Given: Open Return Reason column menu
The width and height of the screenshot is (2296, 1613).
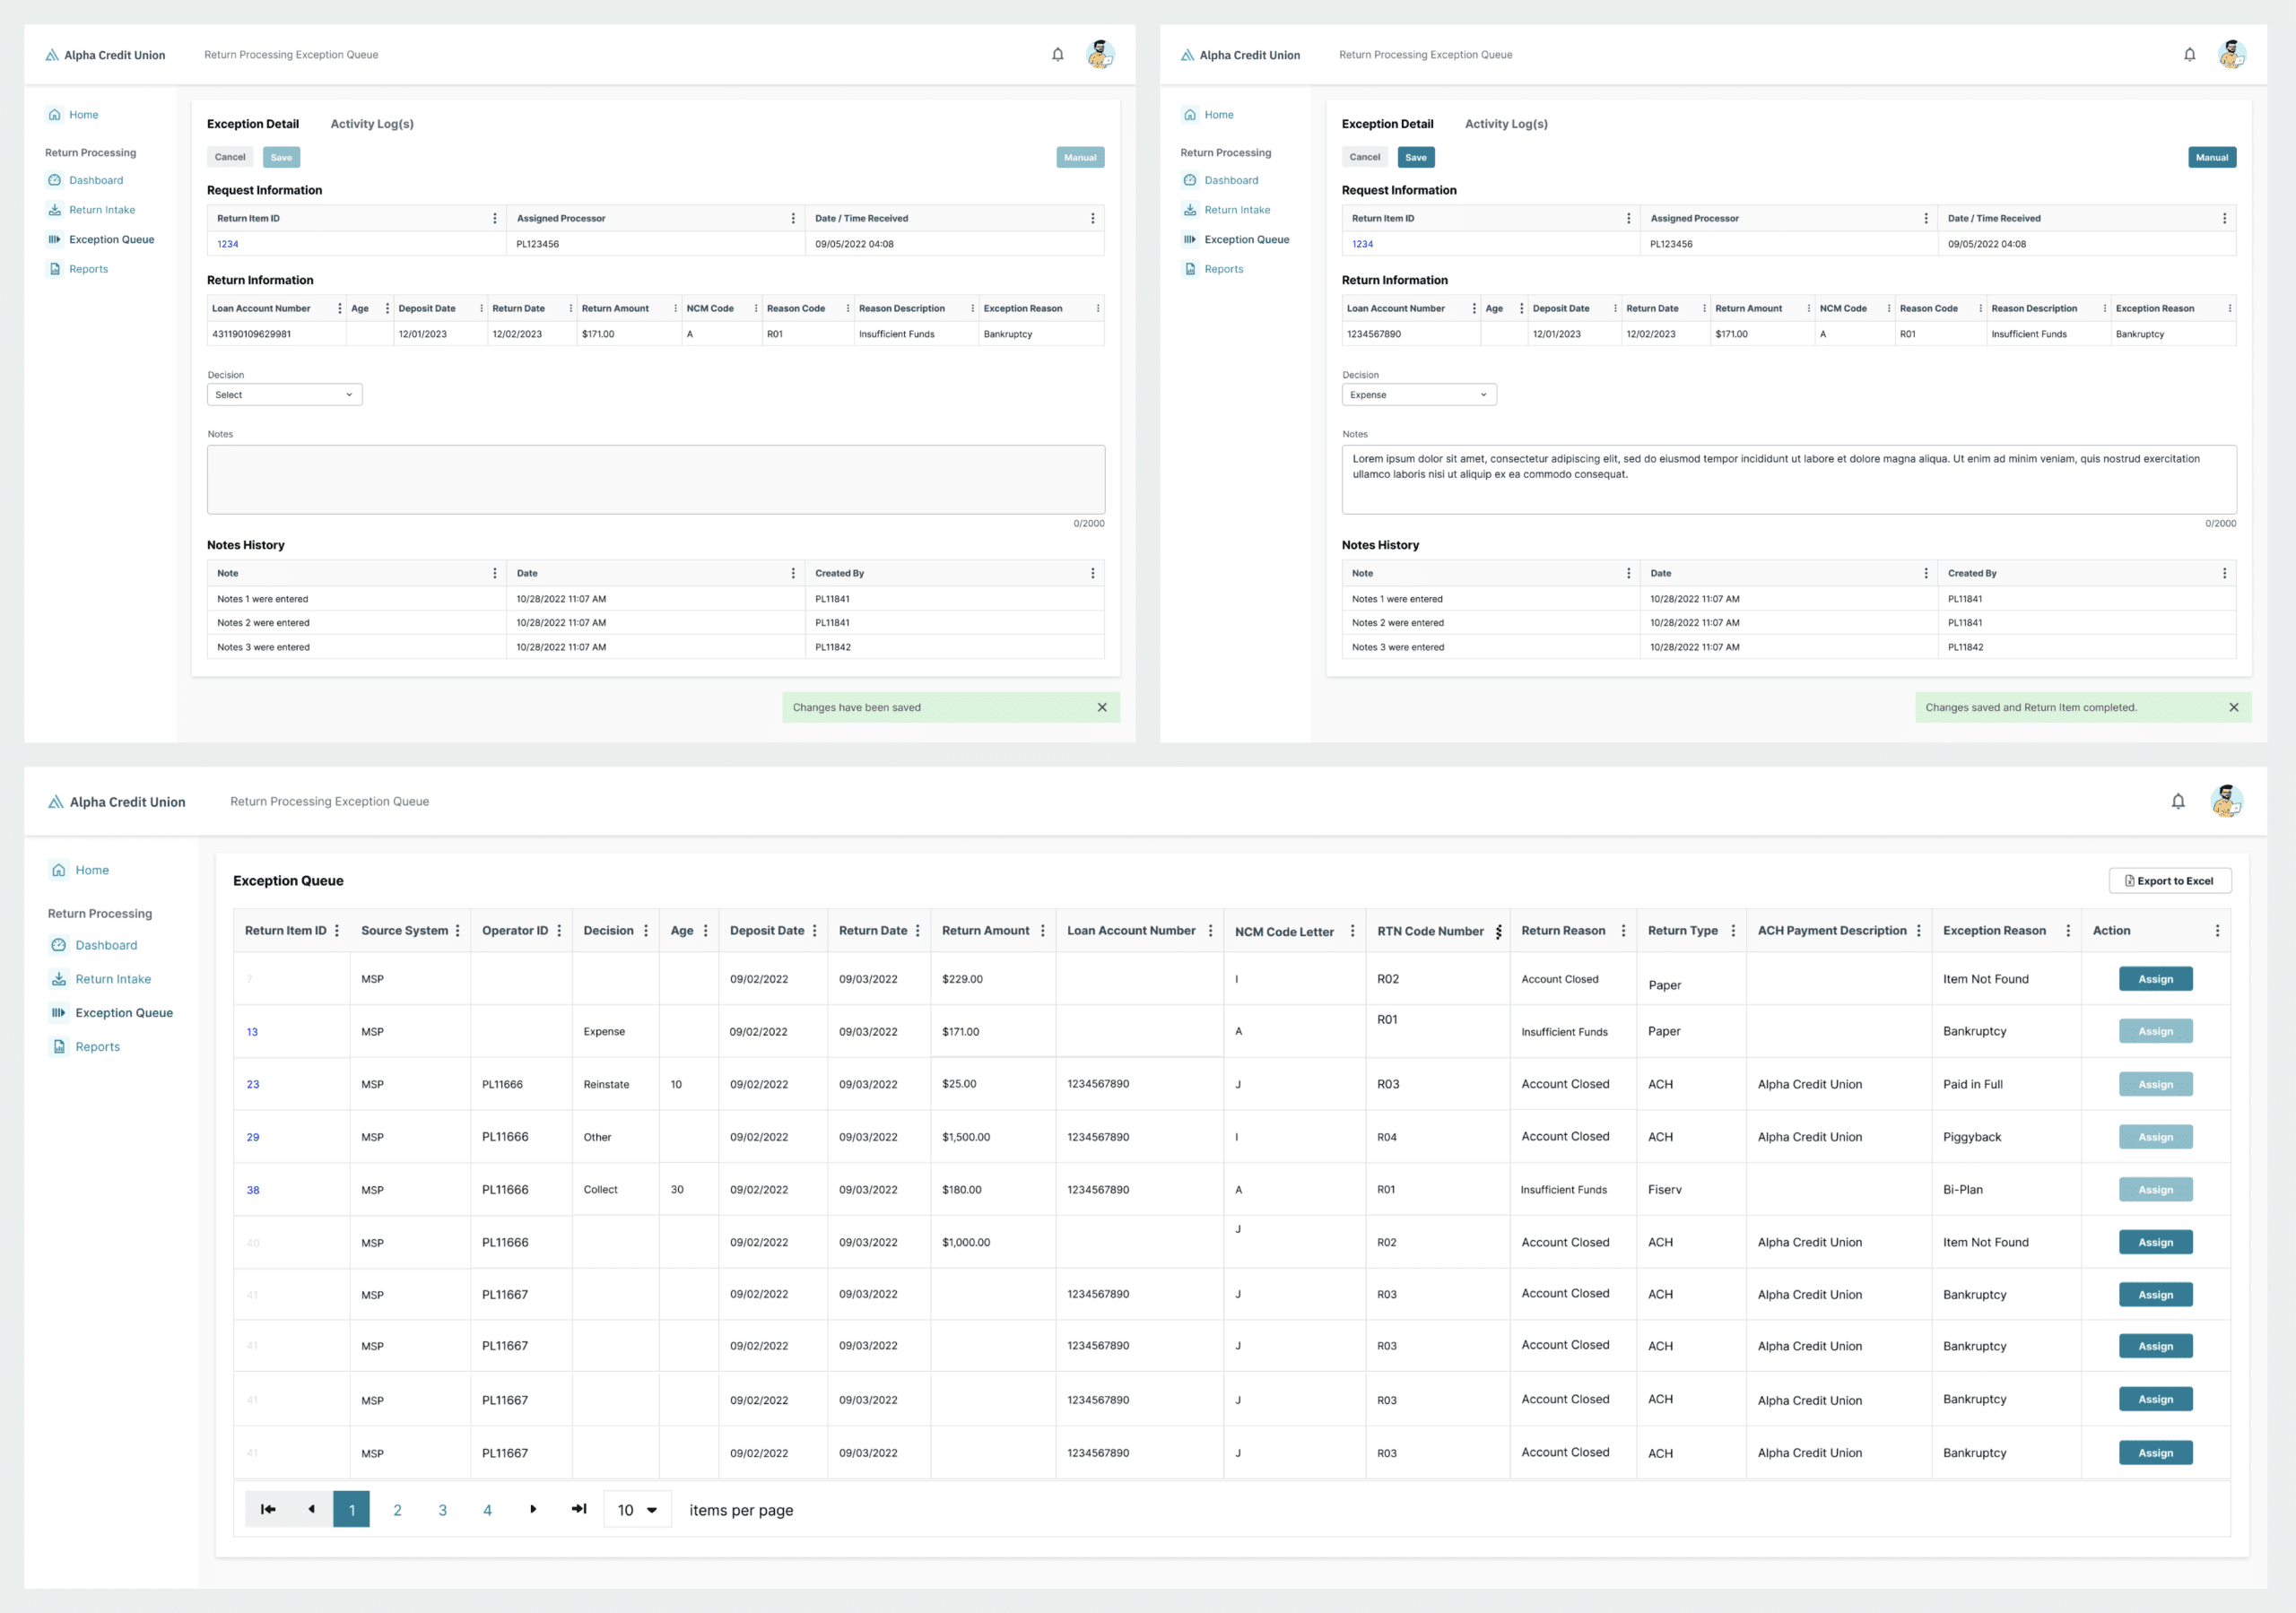Looking at the screenshot, I should click(1623, 931).
